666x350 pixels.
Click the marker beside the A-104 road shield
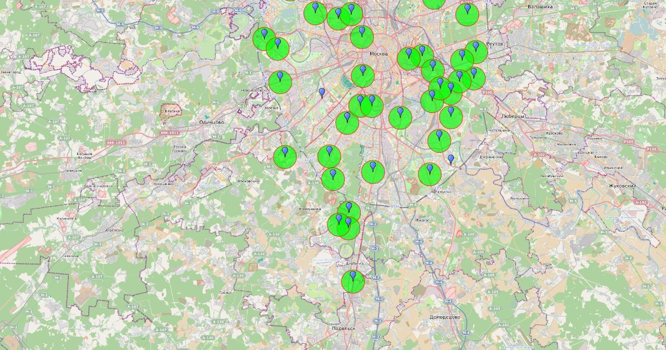351,14
